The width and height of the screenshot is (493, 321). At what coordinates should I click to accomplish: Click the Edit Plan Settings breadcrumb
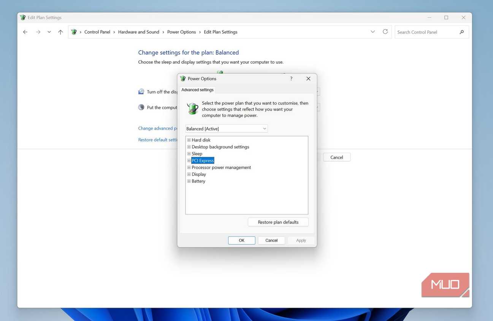coord(220,32)
